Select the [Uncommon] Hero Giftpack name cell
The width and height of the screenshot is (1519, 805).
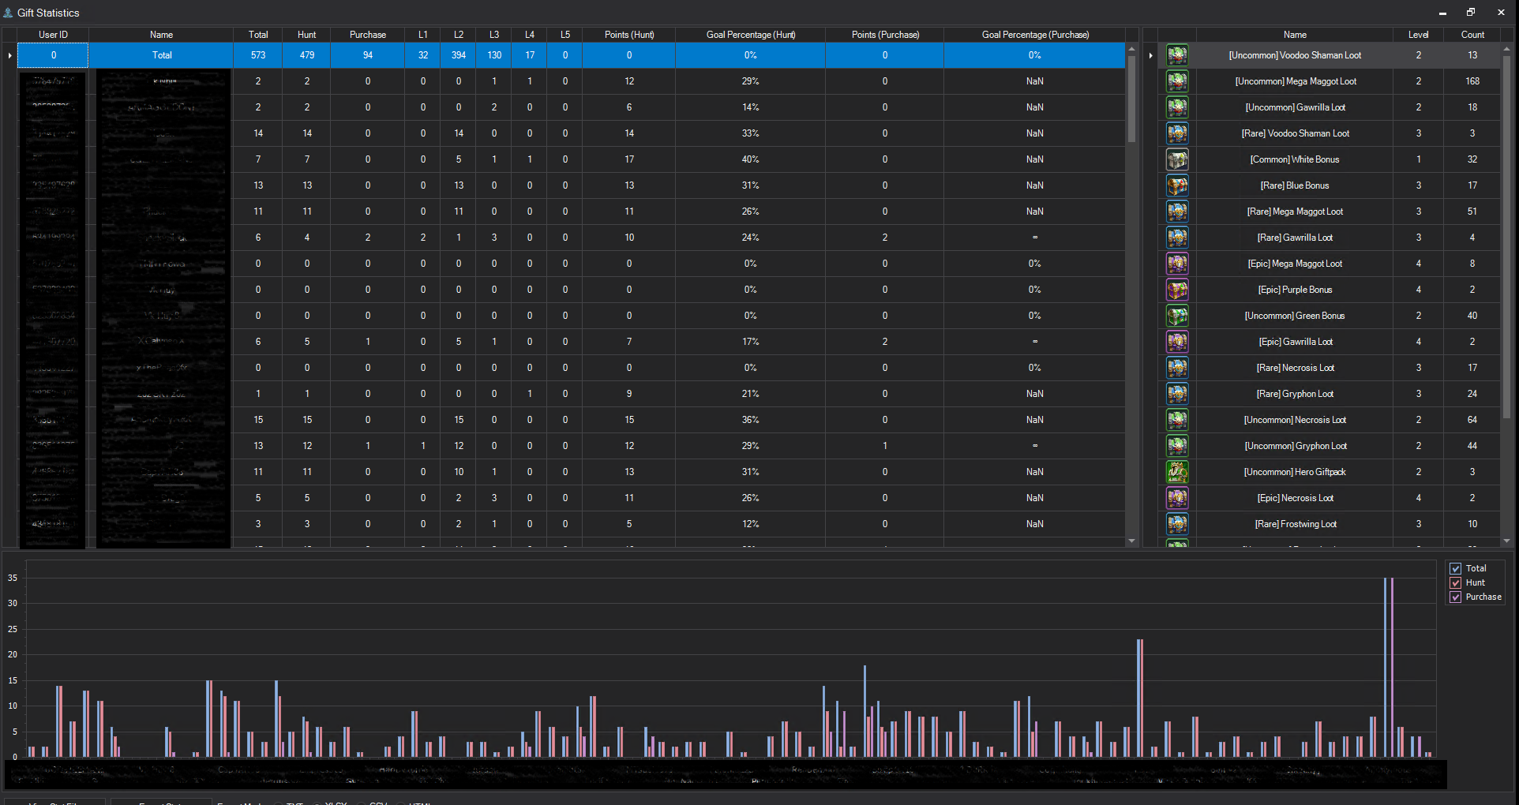[1296, 472]
